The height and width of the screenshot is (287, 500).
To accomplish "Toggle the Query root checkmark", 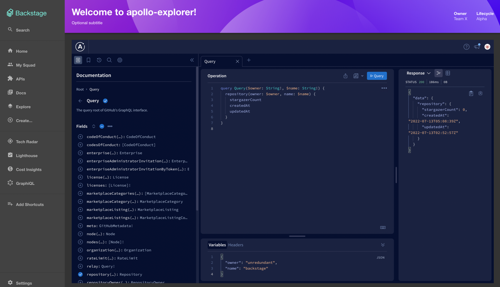I will (105, 101).
